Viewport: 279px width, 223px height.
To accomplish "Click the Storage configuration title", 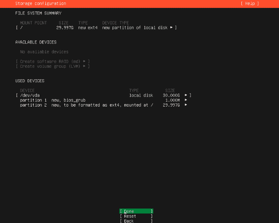I will (41, 3).
